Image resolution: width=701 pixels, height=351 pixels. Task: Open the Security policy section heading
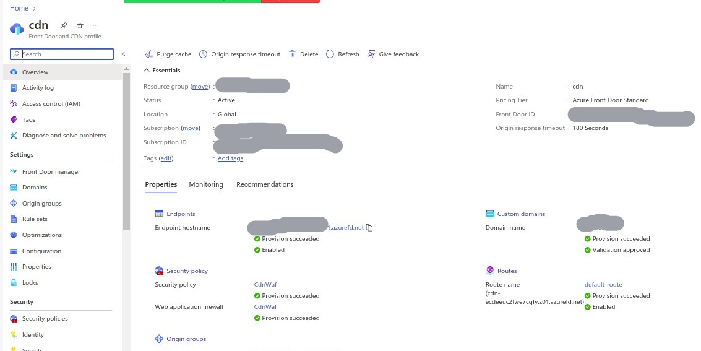coord(187,271)
